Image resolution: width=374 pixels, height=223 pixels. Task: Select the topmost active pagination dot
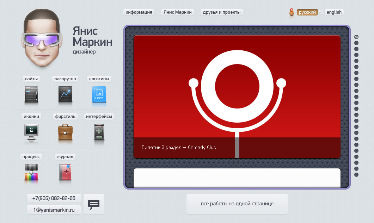356,37
